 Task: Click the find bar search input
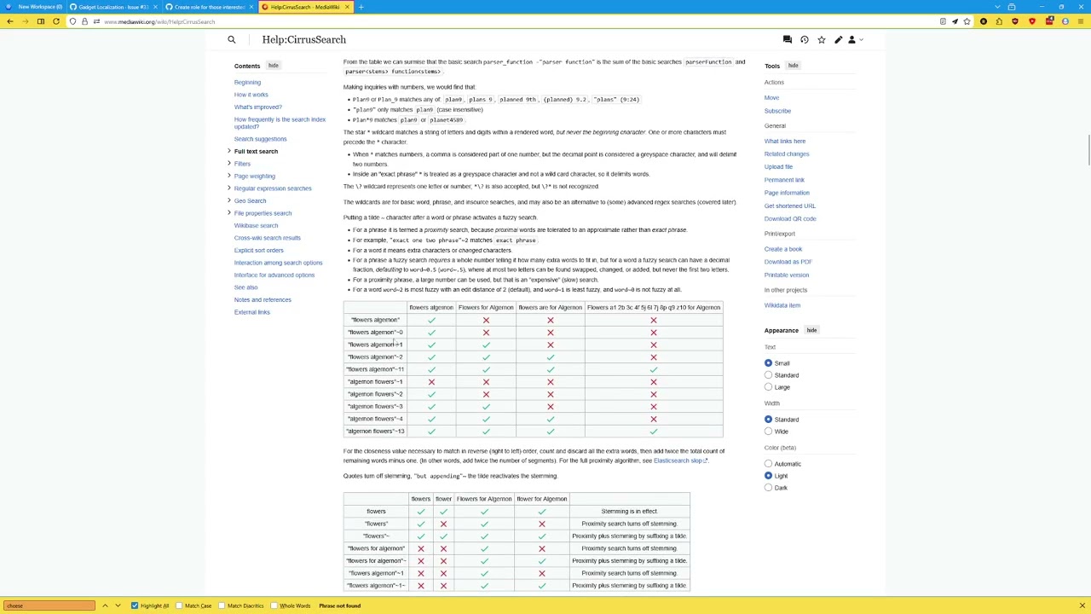pos(49,605)
